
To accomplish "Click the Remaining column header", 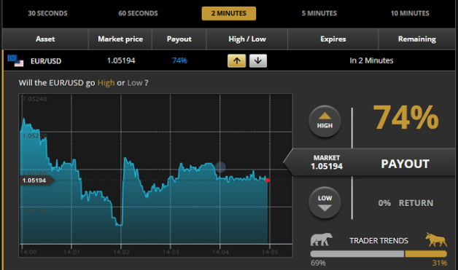I will [417, 39].
